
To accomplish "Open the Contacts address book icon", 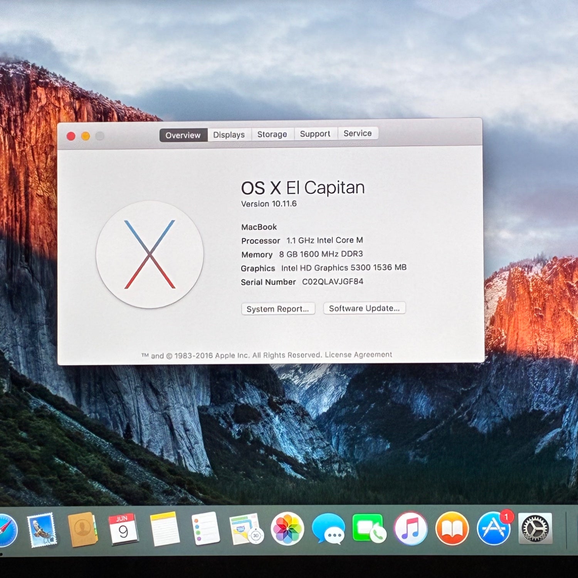I will tap(82, 529).
